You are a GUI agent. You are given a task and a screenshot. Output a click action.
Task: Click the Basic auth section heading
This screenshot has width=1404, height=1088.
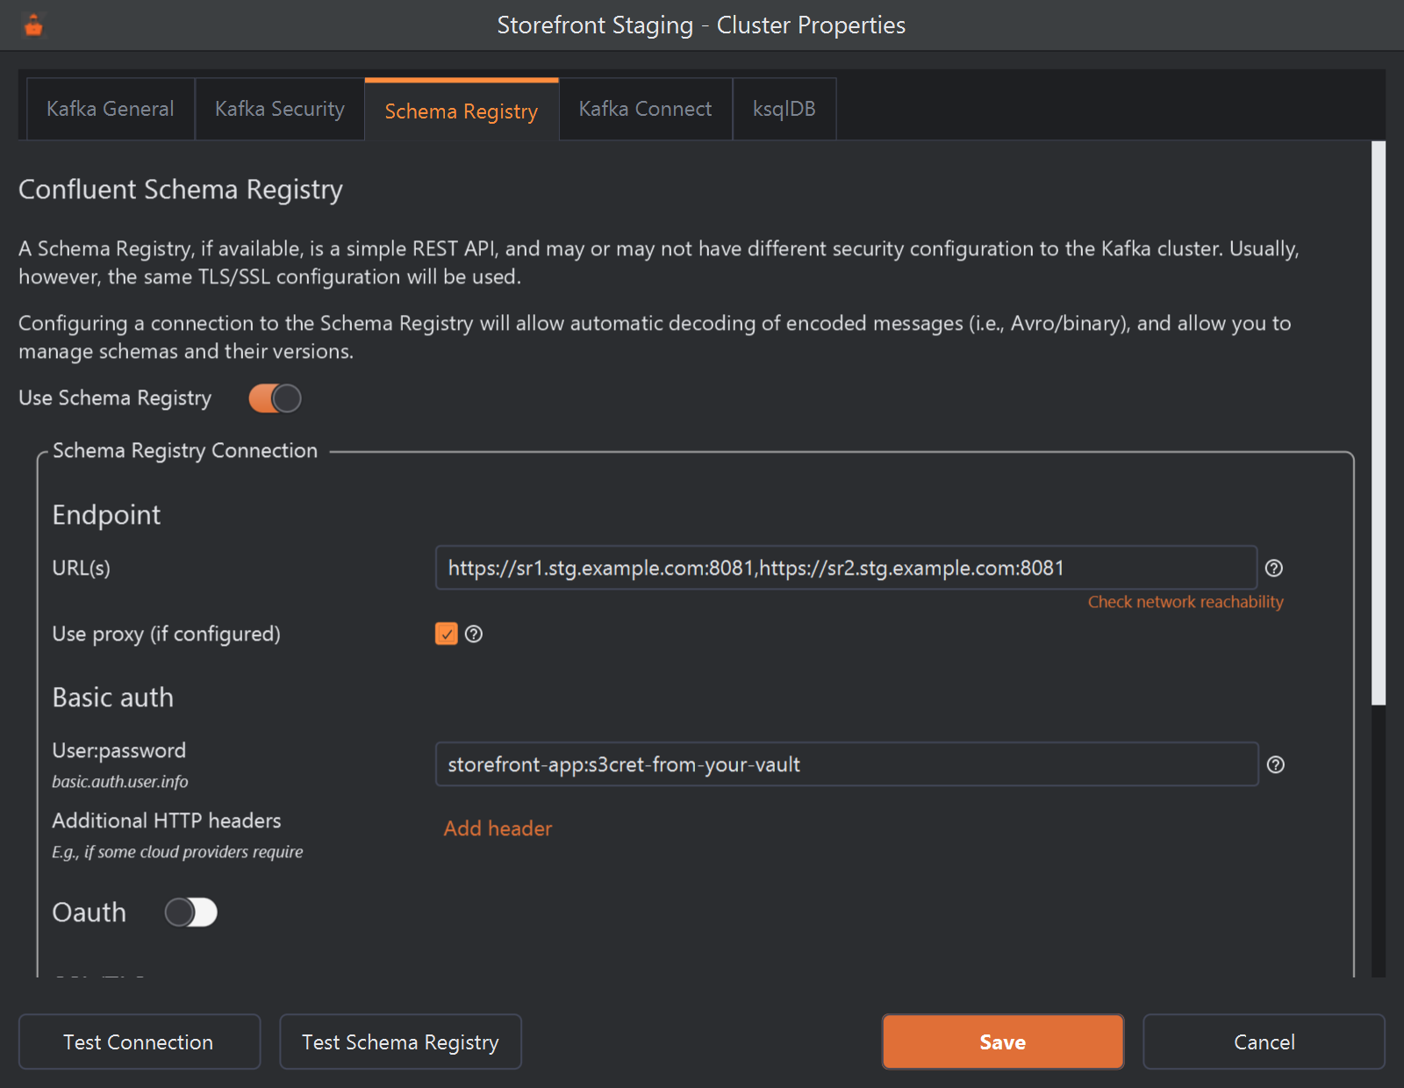pyautogui.click(x=113, y=698)
